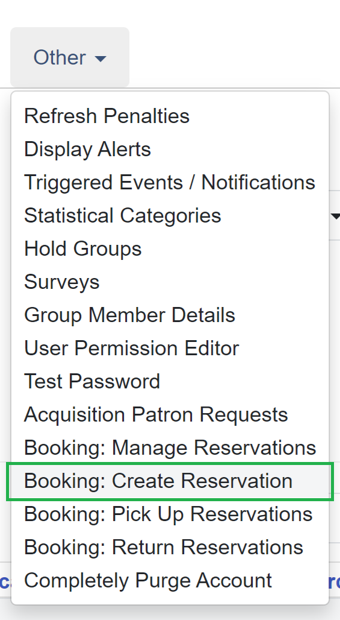Choose Display Alerts menu entry

pos(170,149)
